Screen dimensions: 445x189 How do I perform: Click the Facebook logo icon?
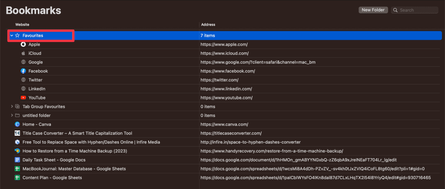pos(23,71)
